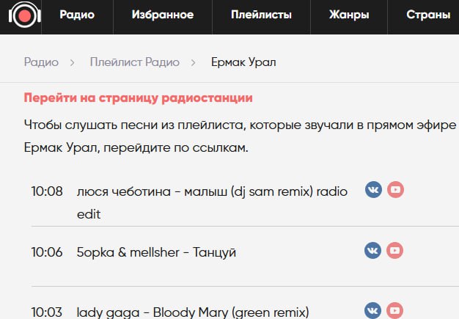Select the Плейлисты navigation item
The image size is (459, 319).
(x=260, y=15)
